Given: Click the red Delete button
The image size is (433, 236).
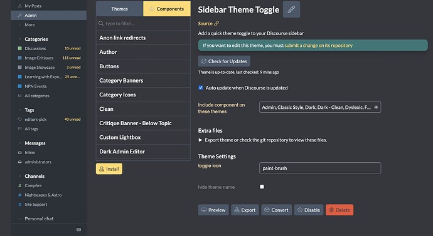Looking at the screenshot, I should click(339, 210).
